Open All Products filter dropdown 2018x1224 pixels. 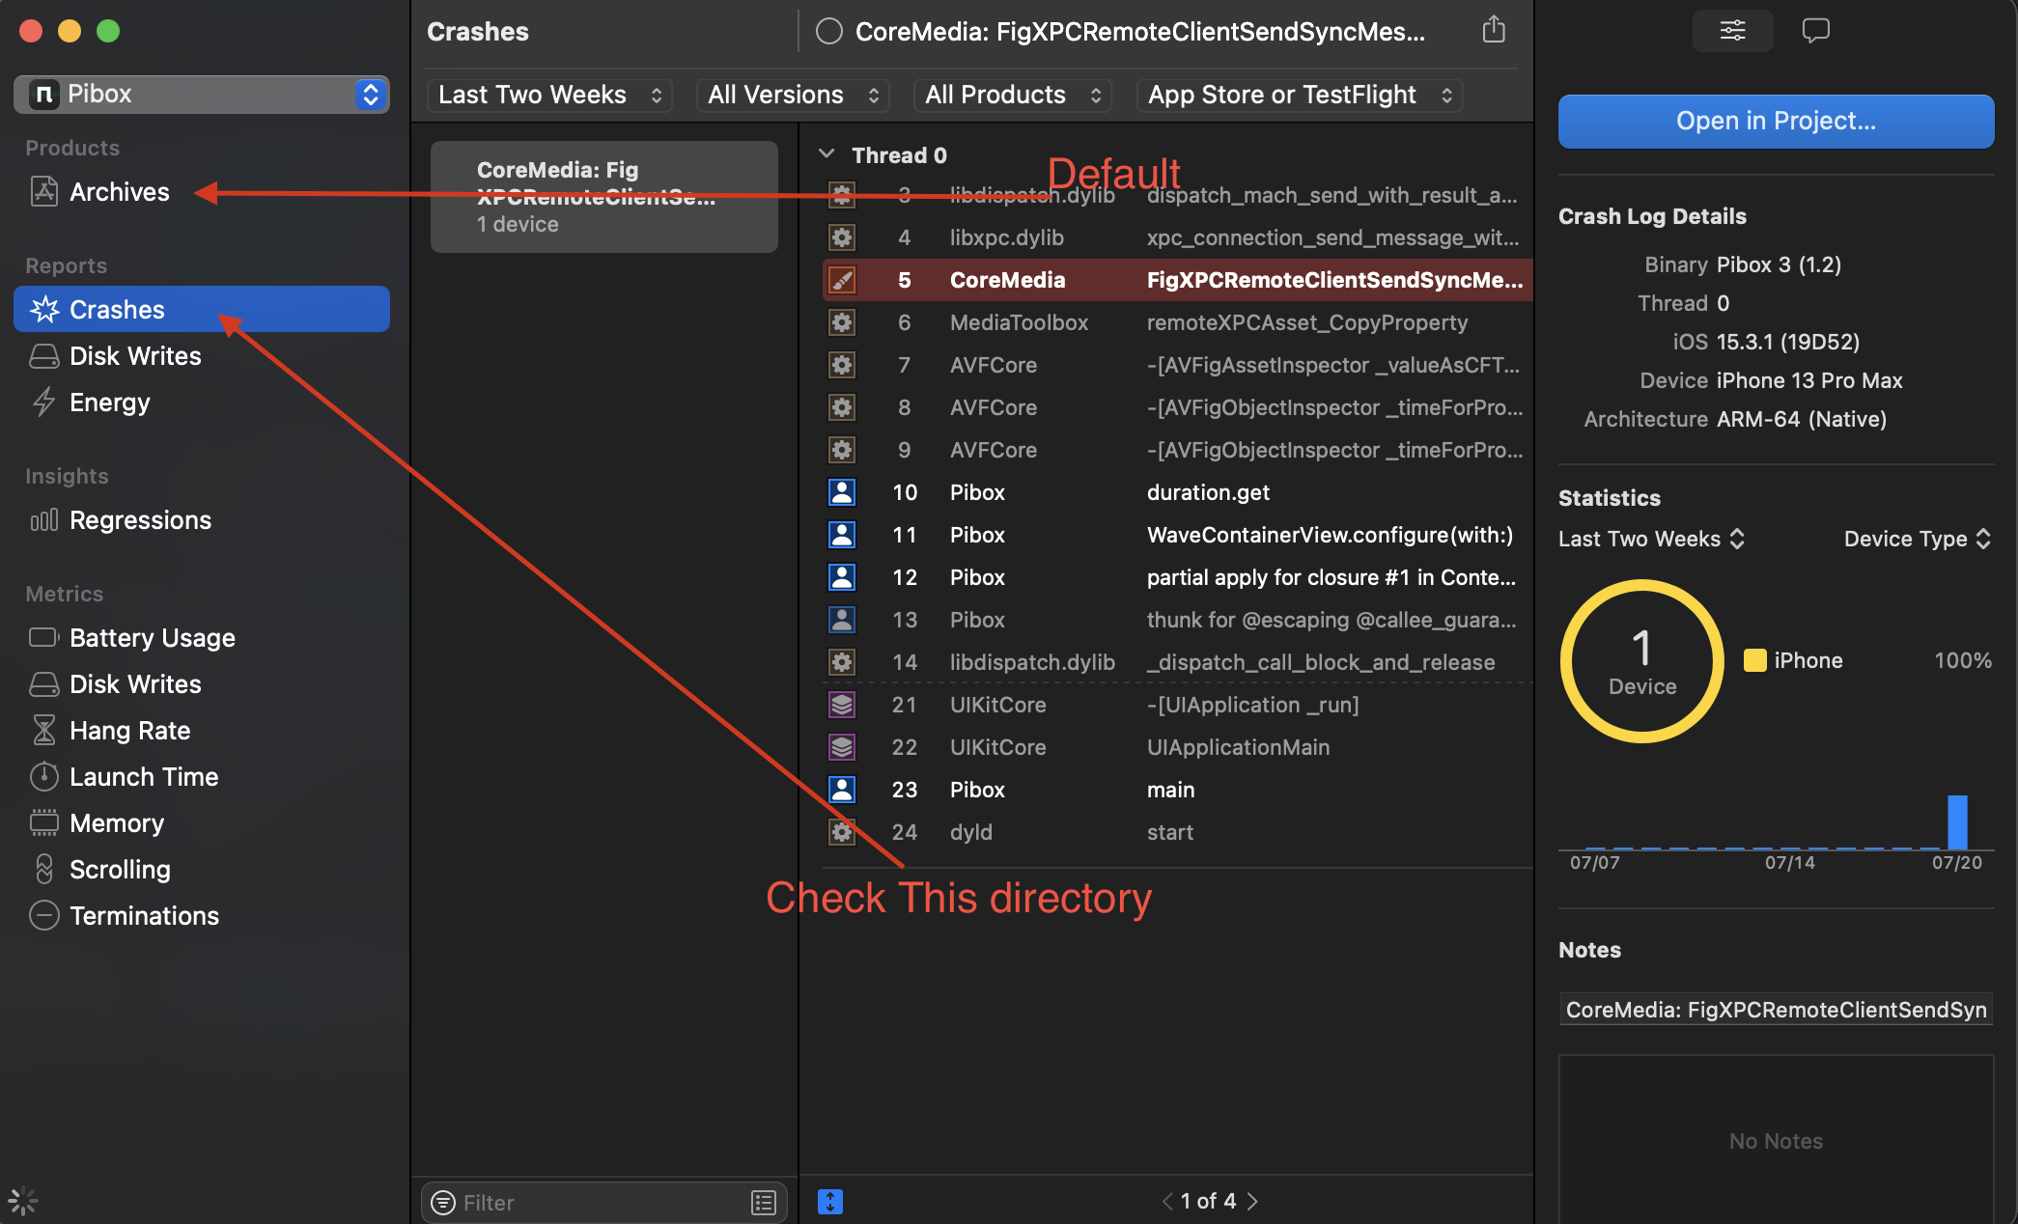tap(1013, 95)
